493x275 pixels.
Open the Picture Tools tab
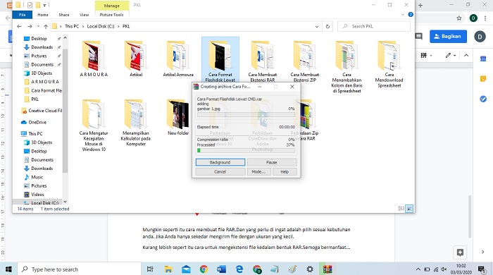[111, 15]
